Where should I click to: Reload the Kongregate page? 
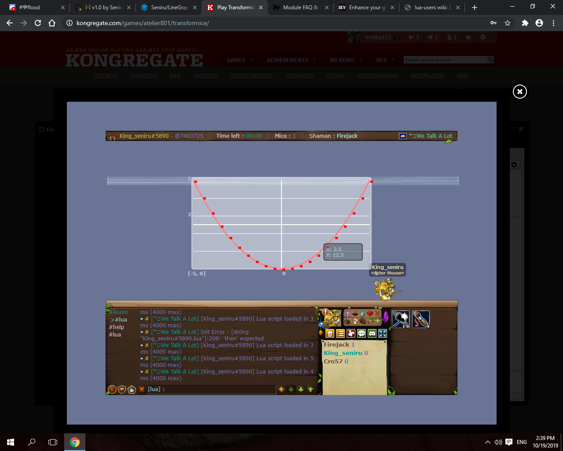tap(38, 23)
